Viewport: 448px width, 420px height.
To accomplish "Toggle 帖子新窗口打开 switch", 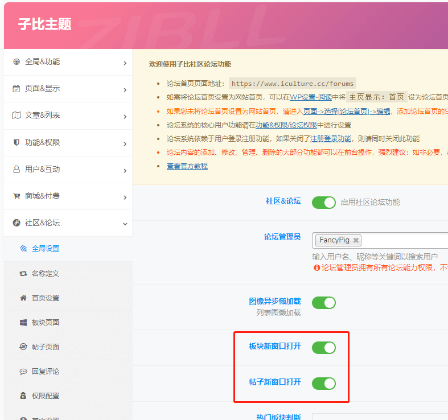I will [323, 383].
